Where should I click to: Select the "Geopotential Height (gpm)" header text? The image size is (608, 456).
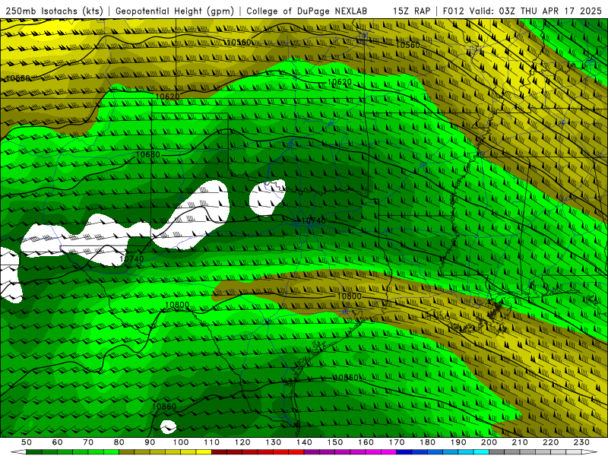coord(175,11)
